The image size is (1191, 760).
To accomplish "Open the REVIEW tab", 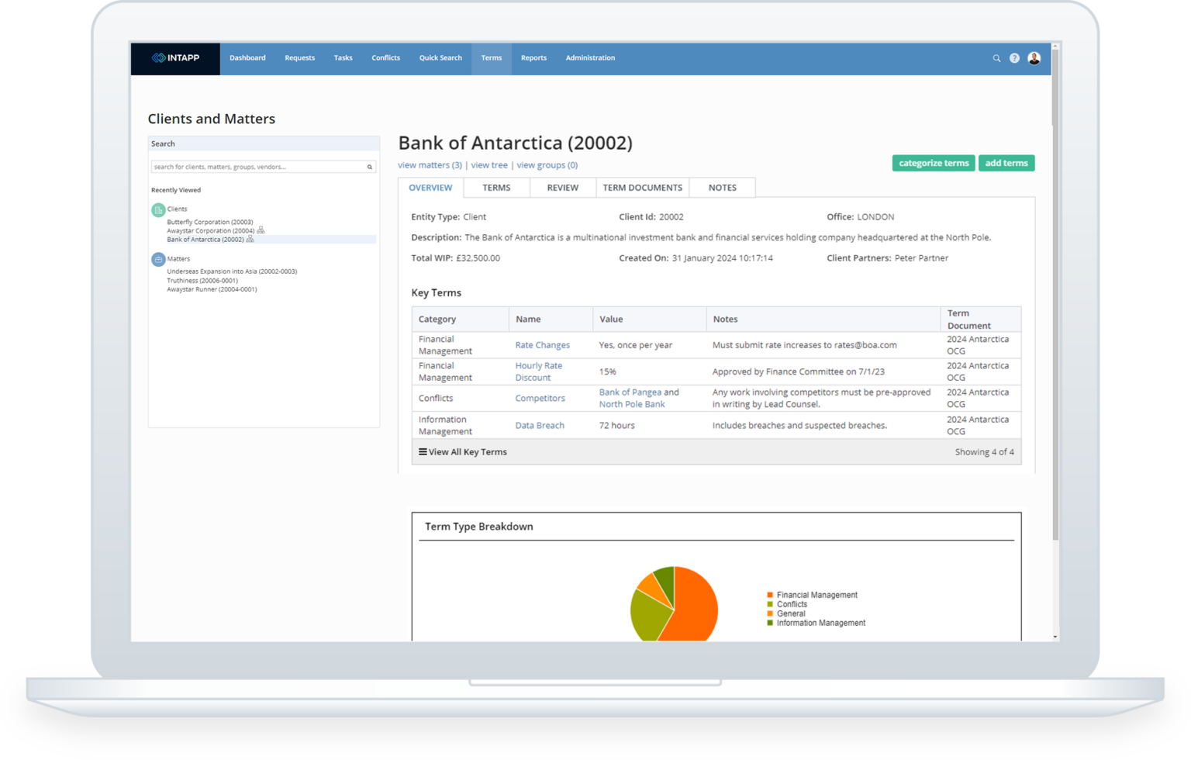I will (562, 187).
